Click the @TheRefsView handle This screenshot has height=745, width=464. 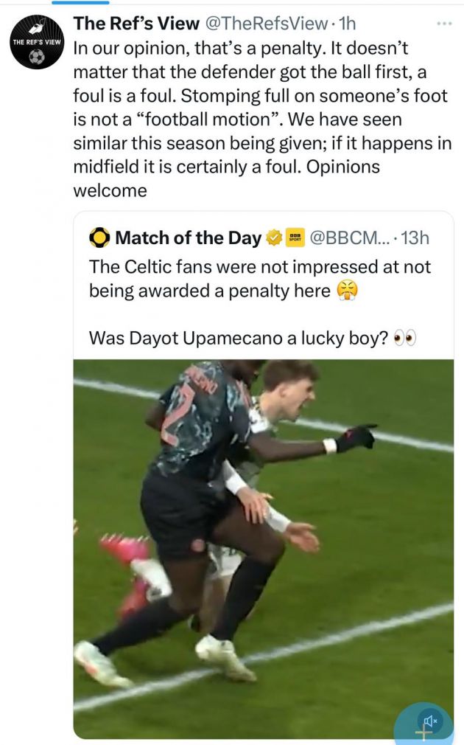pos(265,24)
